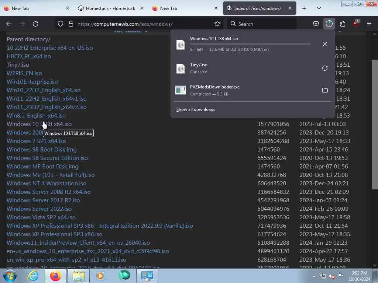This screenshot has width=378, height=283.
Task: Open W2PIS_EN.iso link
Action: tap(24, 73)
